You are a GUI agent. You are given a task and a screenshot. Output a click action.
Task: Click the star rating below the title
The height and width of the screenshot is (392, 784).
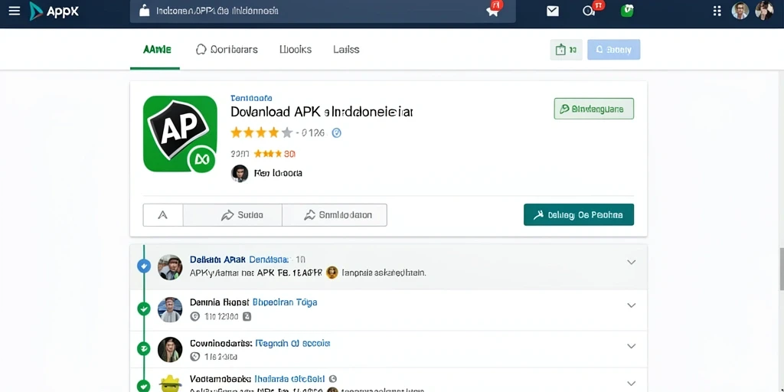point(261,132)
